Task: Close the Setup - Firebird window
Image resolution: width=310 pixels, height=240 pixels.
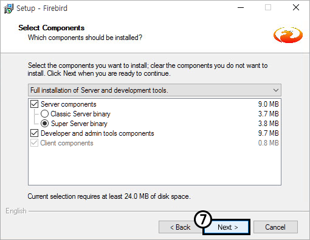Action: point(296,8)
